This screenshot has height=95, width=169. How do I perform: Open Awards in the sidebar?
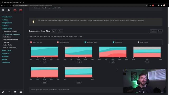[4, 59]
